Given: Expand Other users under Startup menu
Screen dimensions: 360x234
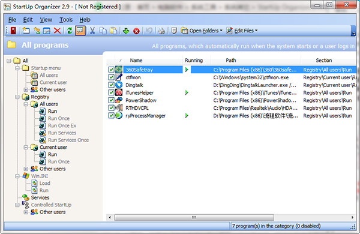Looking at the screenshot, I should pos(26,89).
